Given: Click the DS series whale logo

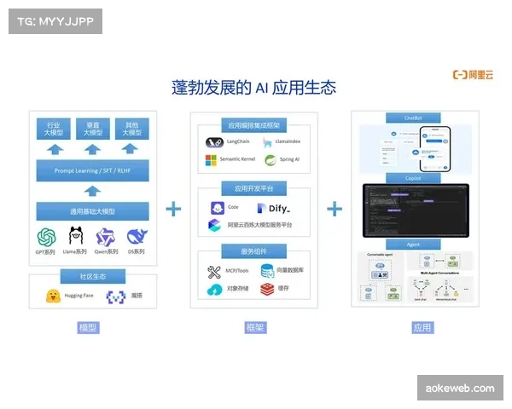Looking at the screenshot, I should (x=137, y=237).
